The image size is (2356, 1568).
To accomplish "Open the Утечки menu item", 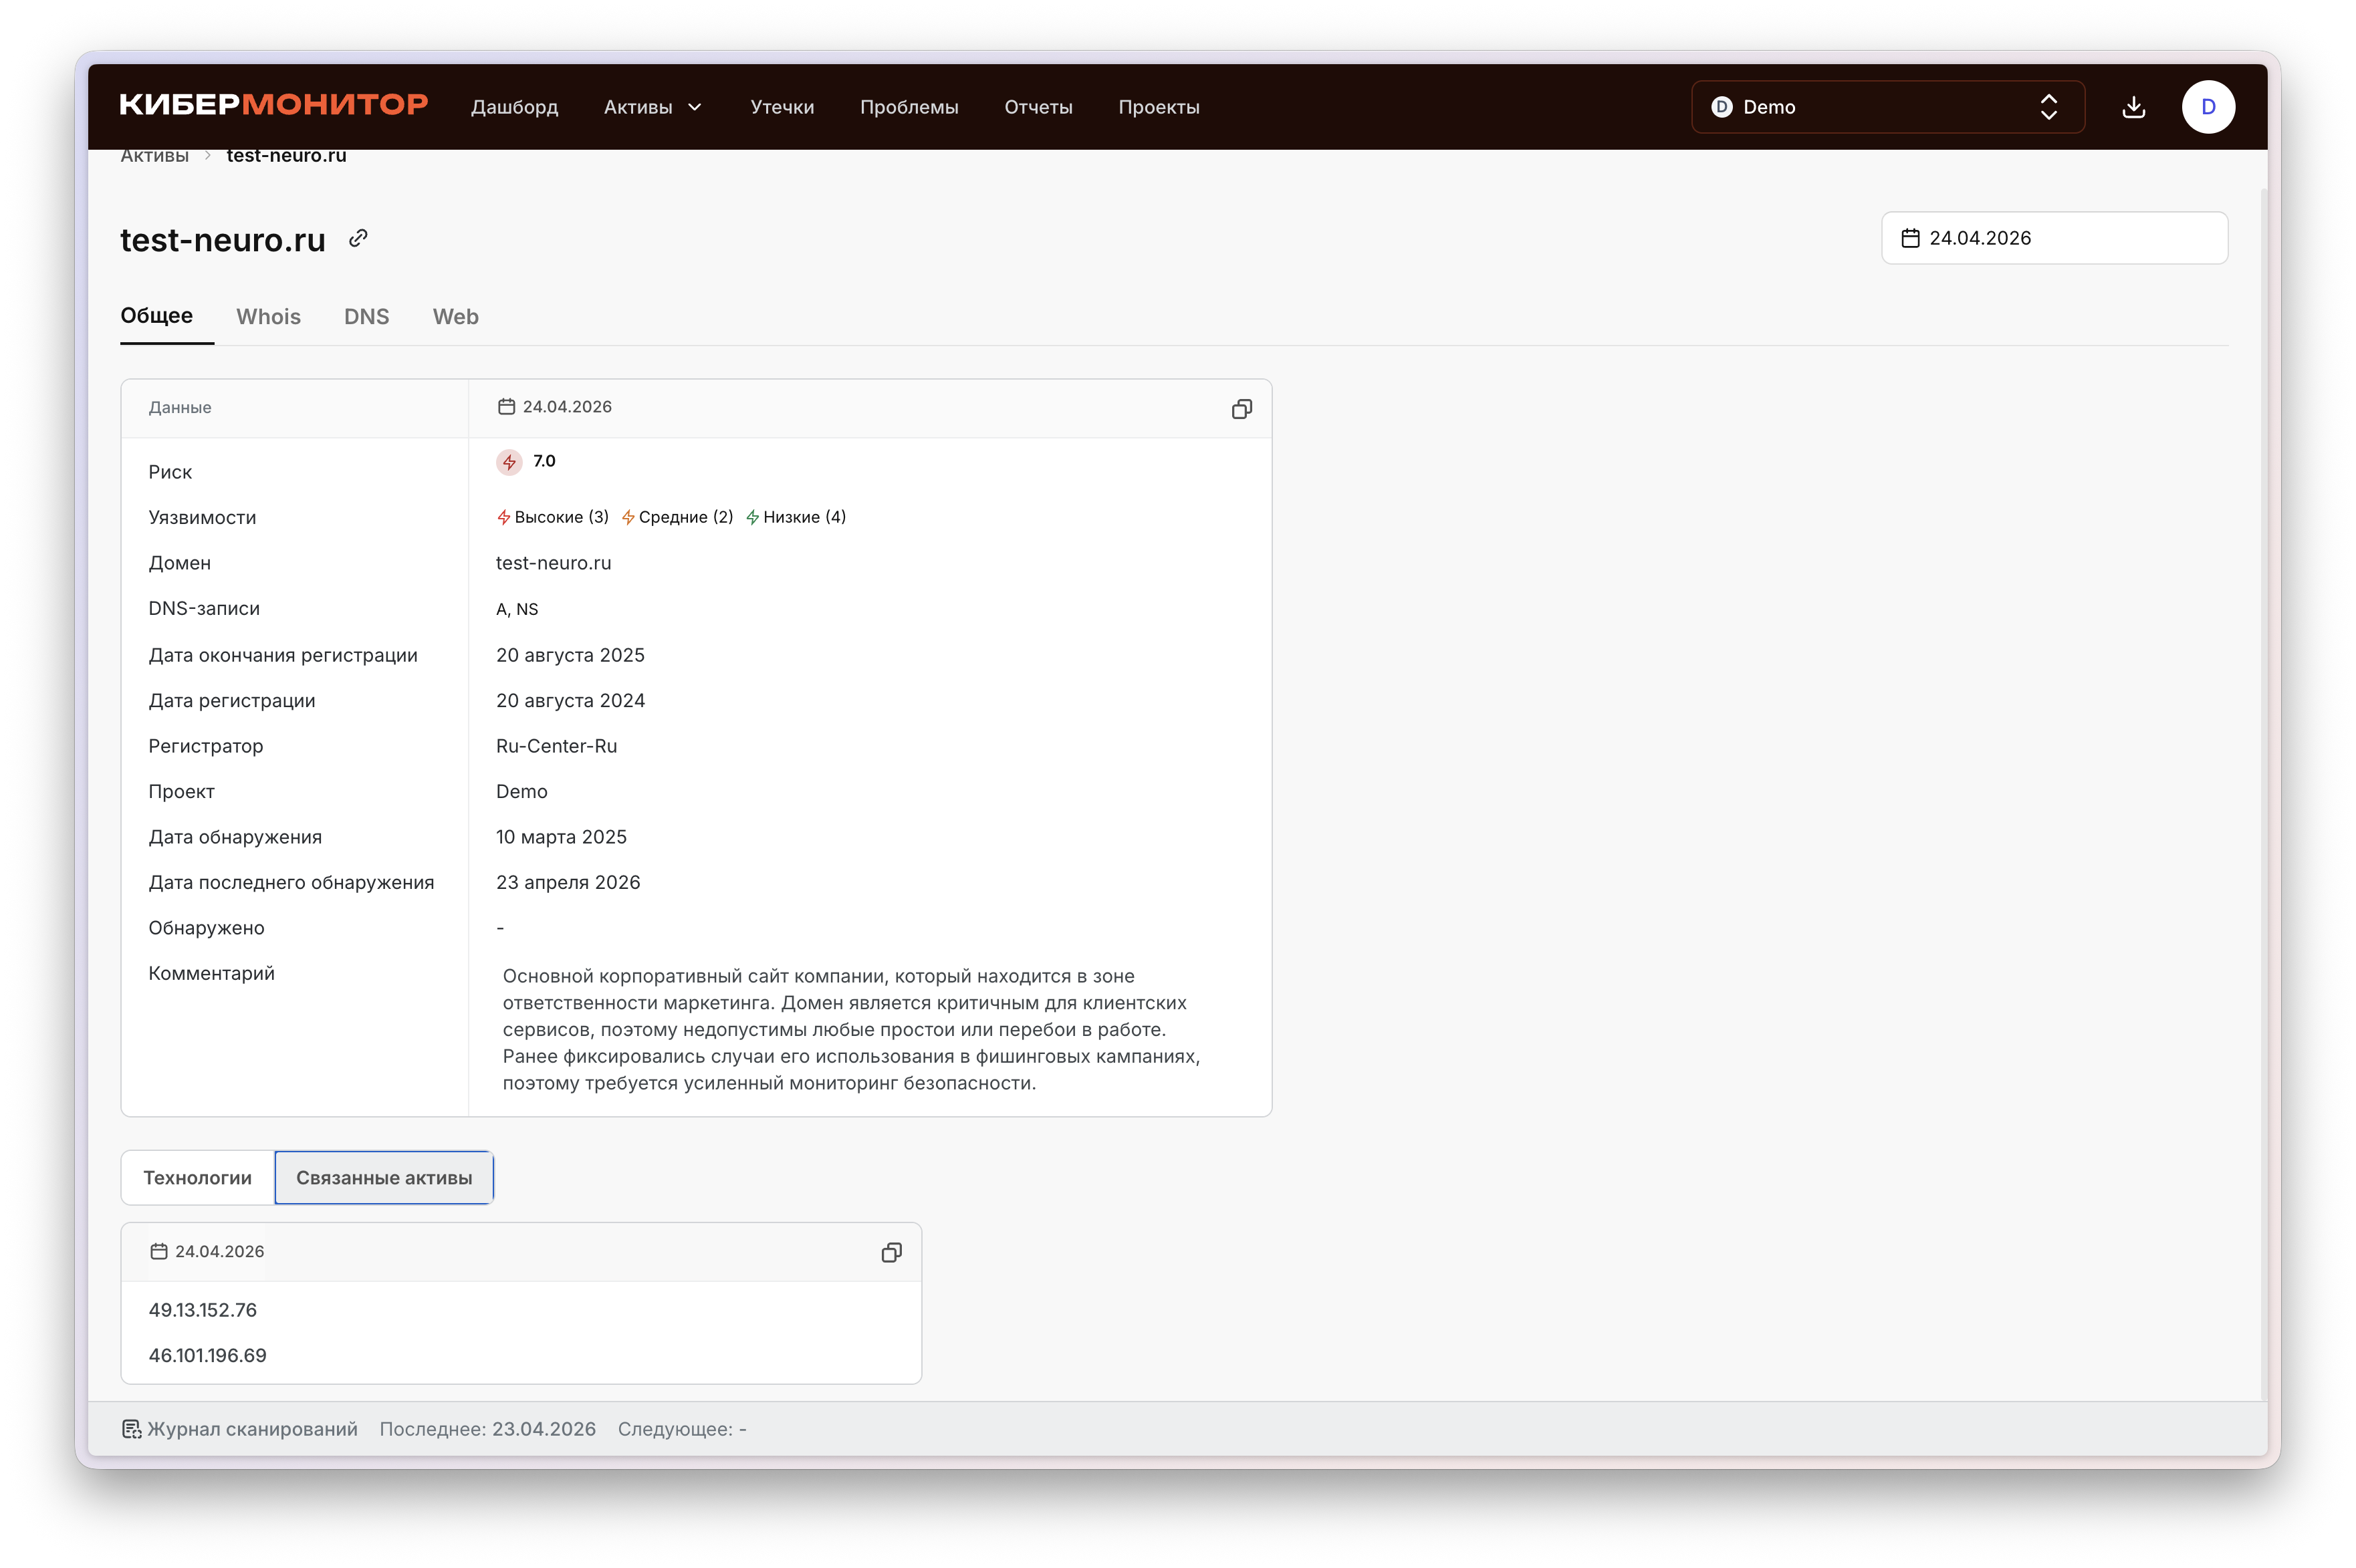I will click(x=781, y=107).
